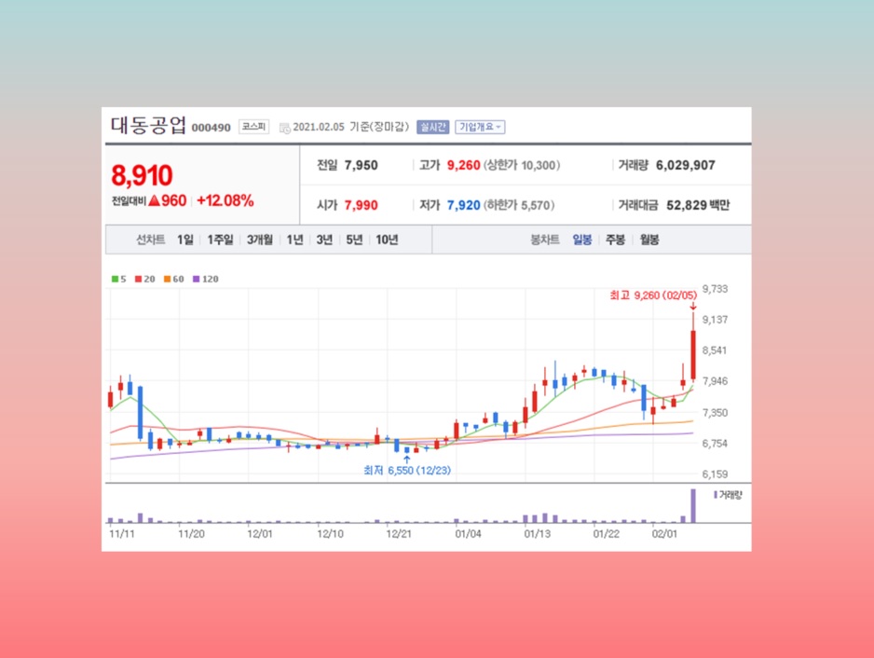Click the 대동공업 stock name heading
This screenshot has width=874, height=658.
point(148,126)
